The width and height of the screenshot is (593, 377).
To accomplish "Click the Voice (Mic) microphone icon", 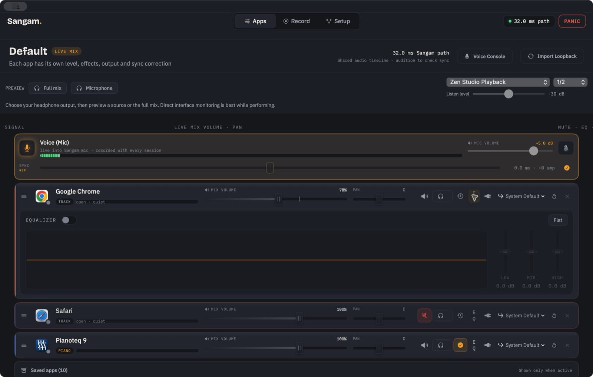I will (27, 148).
